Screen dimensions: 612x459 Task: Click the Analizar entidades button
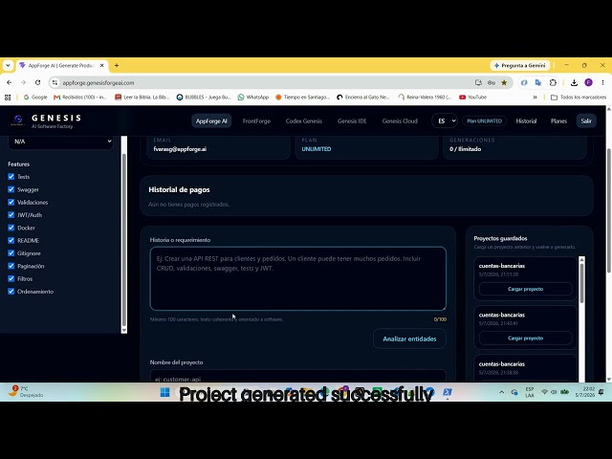pos(409,339)
